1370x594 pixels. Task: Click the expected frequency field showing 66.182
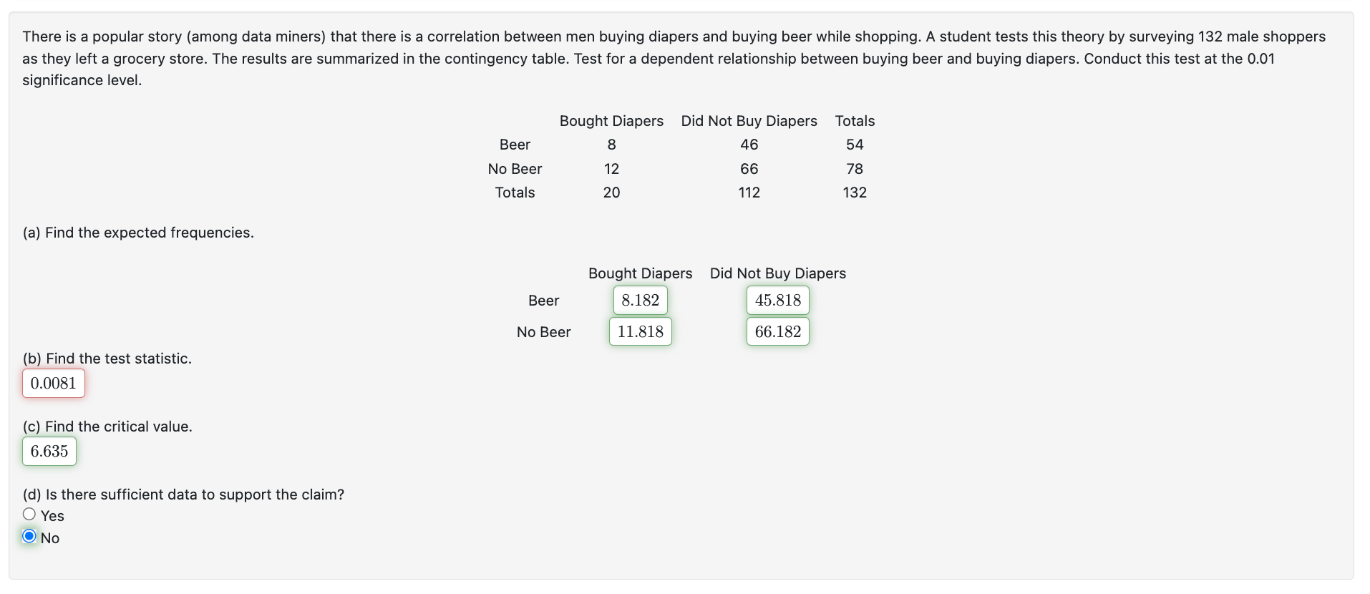pyautogui.click(x=778, y=332)
